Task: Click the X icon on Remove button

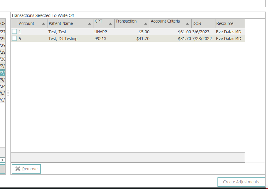Action: click(x=18, y=169)
